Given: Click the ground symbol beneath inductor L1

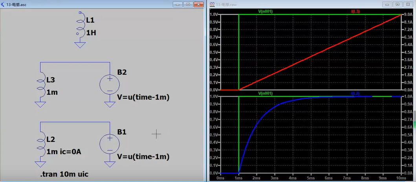Looking at the screenshot, I should click(x=80, y=45).
